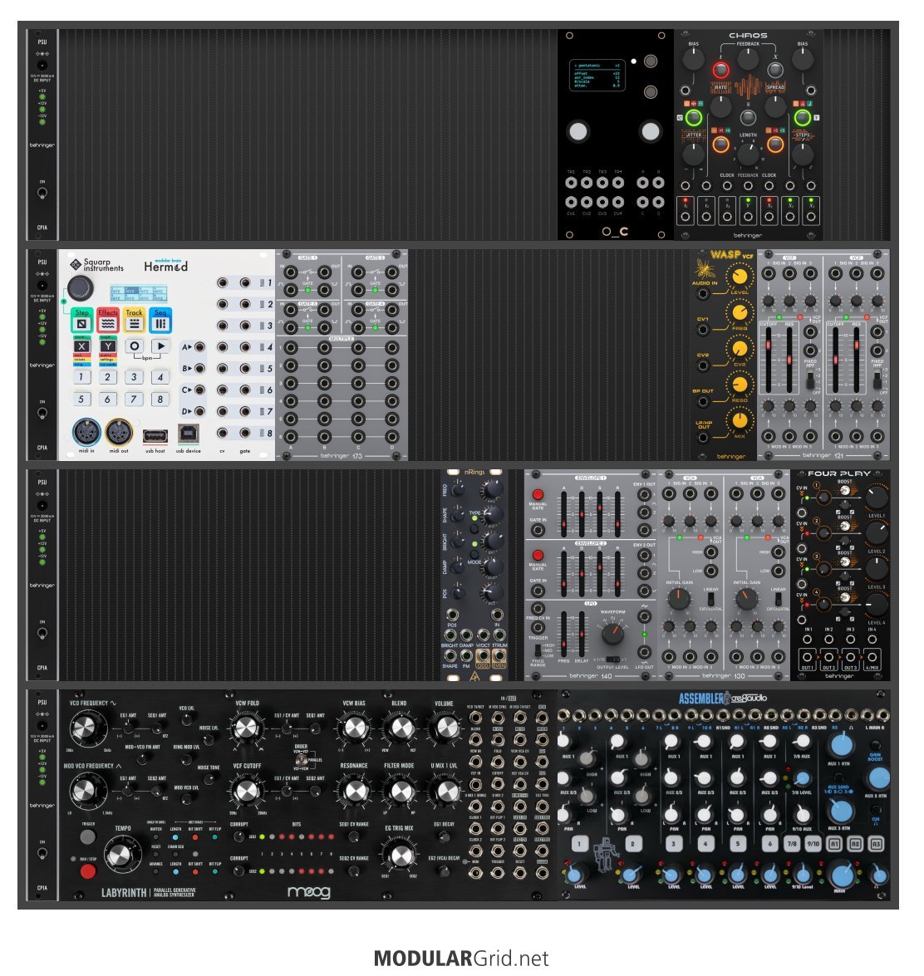This screenshot has width=924, height=976.
Task: Click the Behringer 130 left Initial Gain knob
Action: tap(679, 599)
